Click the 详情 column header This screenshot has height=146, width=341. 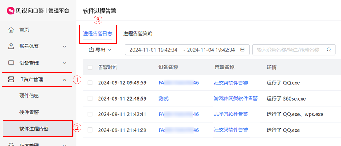coord(272,67)
